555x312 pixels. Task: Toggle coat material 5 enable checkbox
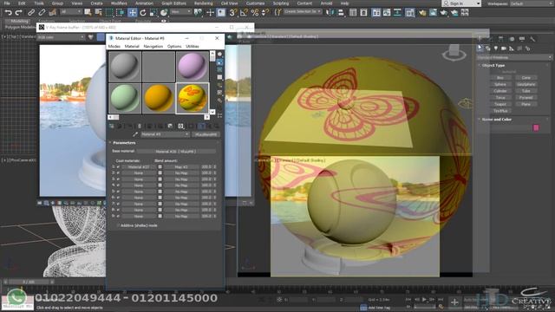point(118,192)
